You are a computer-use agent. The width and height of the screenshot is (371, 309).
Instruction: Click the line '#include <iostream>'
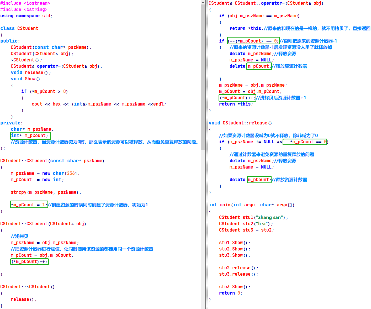pos(25,3)
